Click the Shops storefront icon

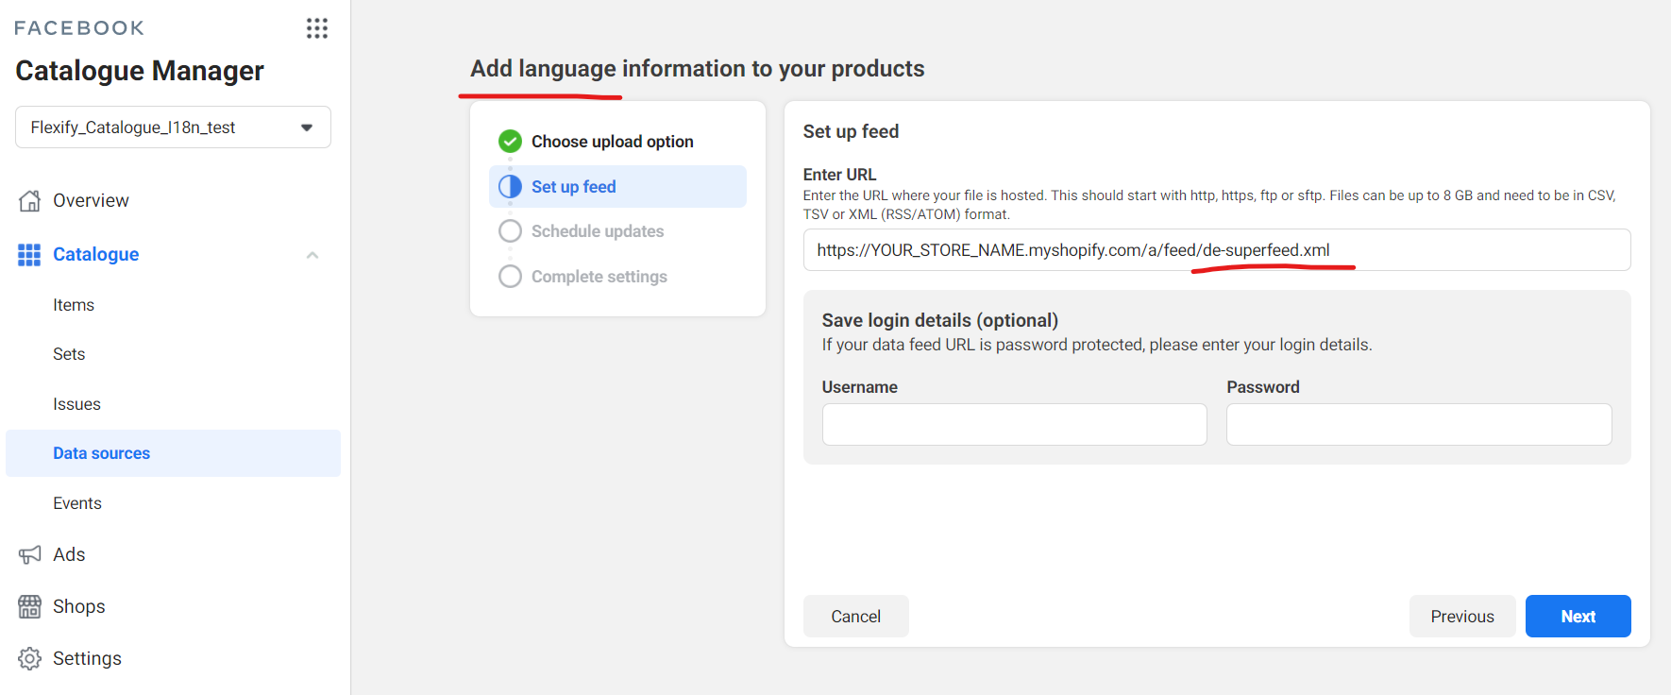pyautogui.click(x=30, y=606)
